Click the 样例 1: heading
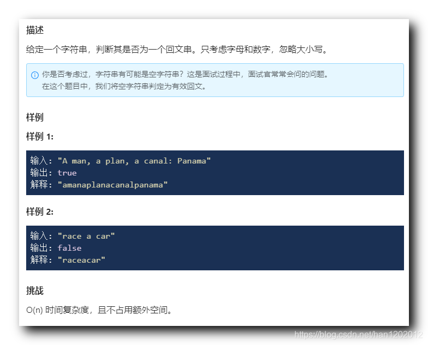Viewport: 428px width, 345px height. (40, 136)
